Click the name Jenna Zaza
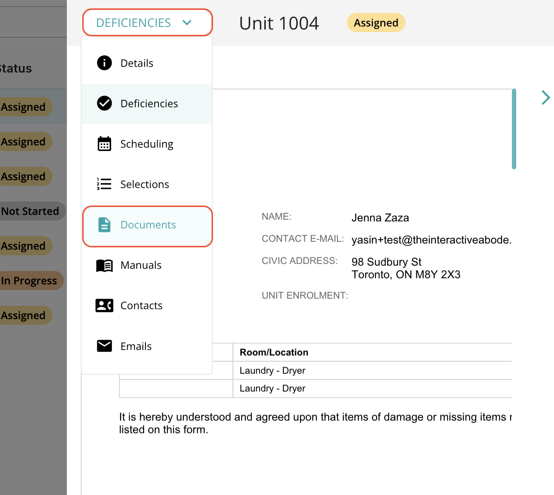Screen dimensions: 554x495 380,218
